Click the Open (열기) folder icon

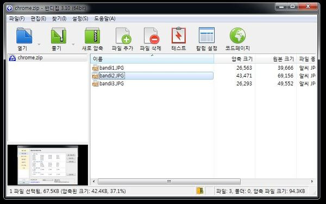tap(24, 35)
